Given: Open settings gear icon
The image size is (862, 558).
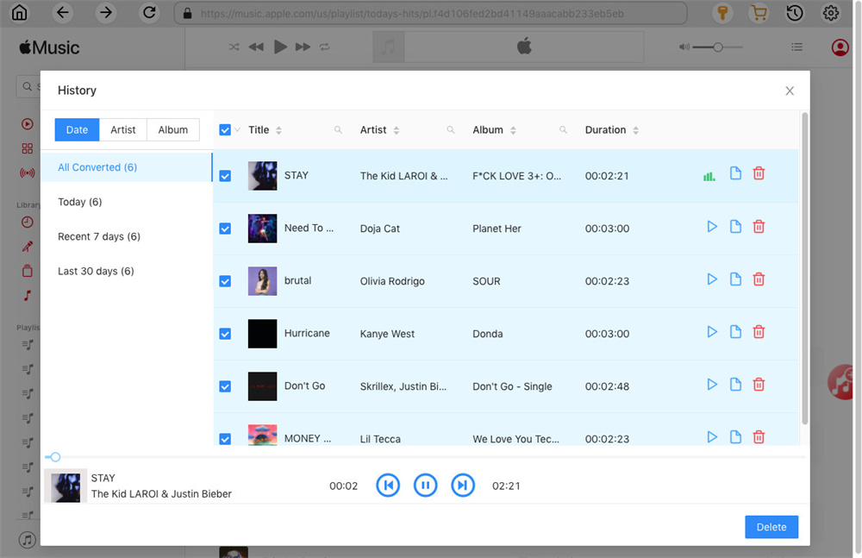Looking at the screenshot, I should coord(831,13).
